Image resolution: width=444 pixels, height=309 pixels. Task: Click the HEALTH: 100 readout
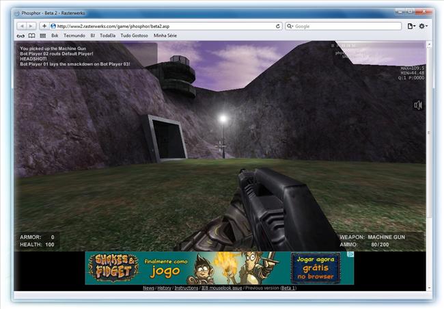37,244
